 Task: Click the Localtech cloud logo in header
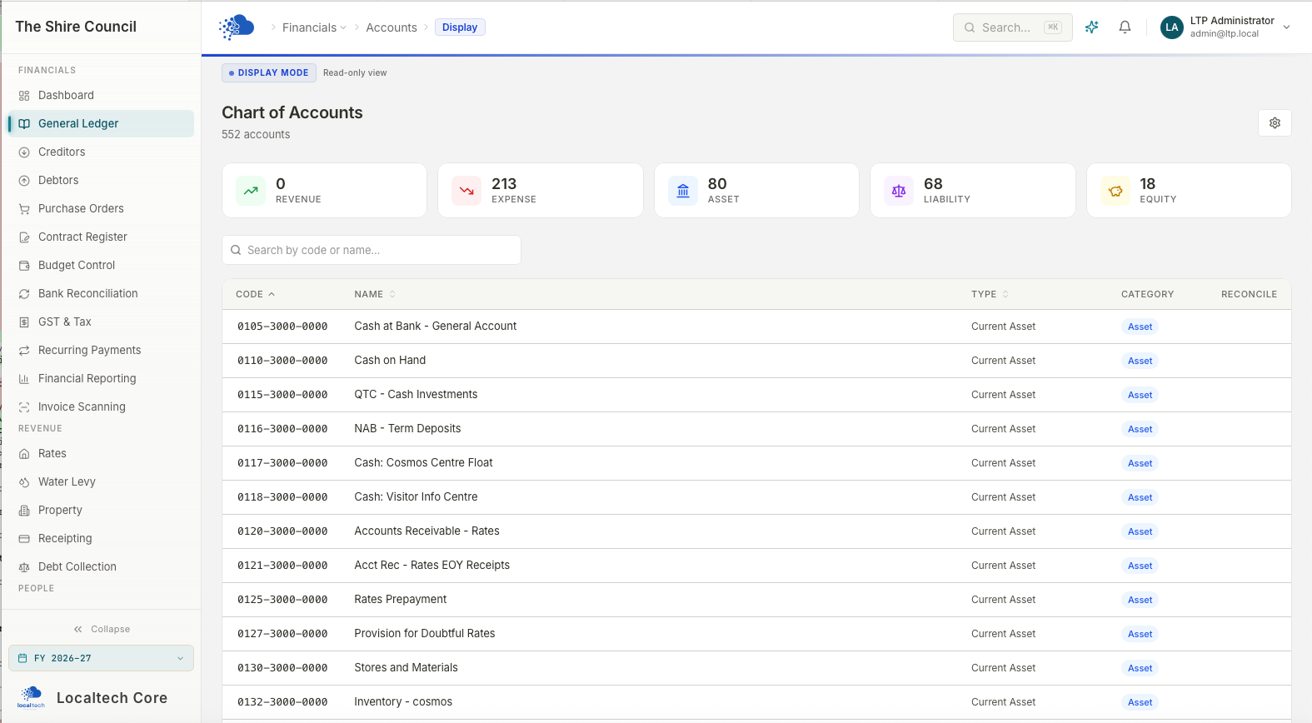point(237,27)
